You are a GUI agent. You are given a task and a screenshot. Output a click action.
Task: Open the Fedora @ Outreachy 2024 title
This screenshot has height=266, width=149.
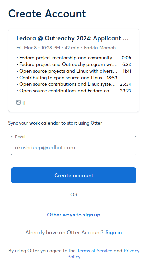tap(72, 38)
